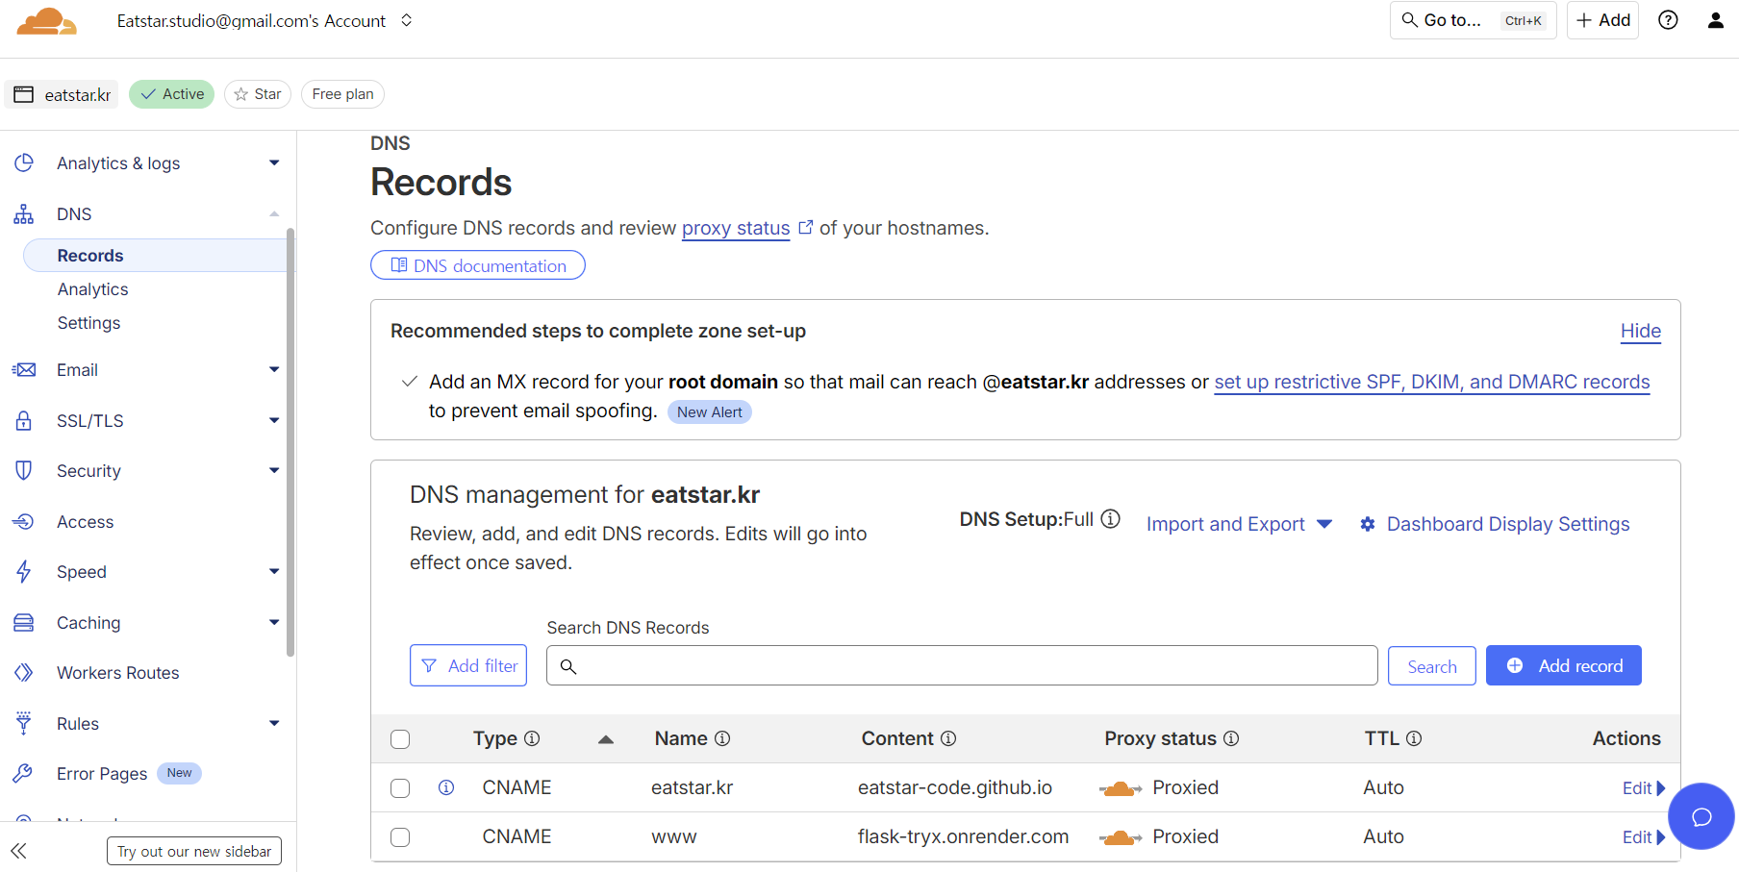Image resolution: width=1739 pixels, height=872 pixels.
Task: Click the Rules funnel icon
Action: click(x=24, y=724)
